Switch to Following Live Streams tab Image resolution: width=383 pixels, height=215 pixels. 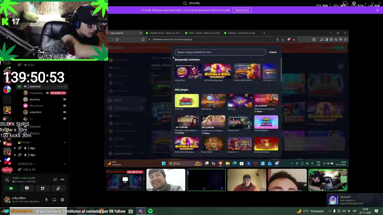[241, 33]
